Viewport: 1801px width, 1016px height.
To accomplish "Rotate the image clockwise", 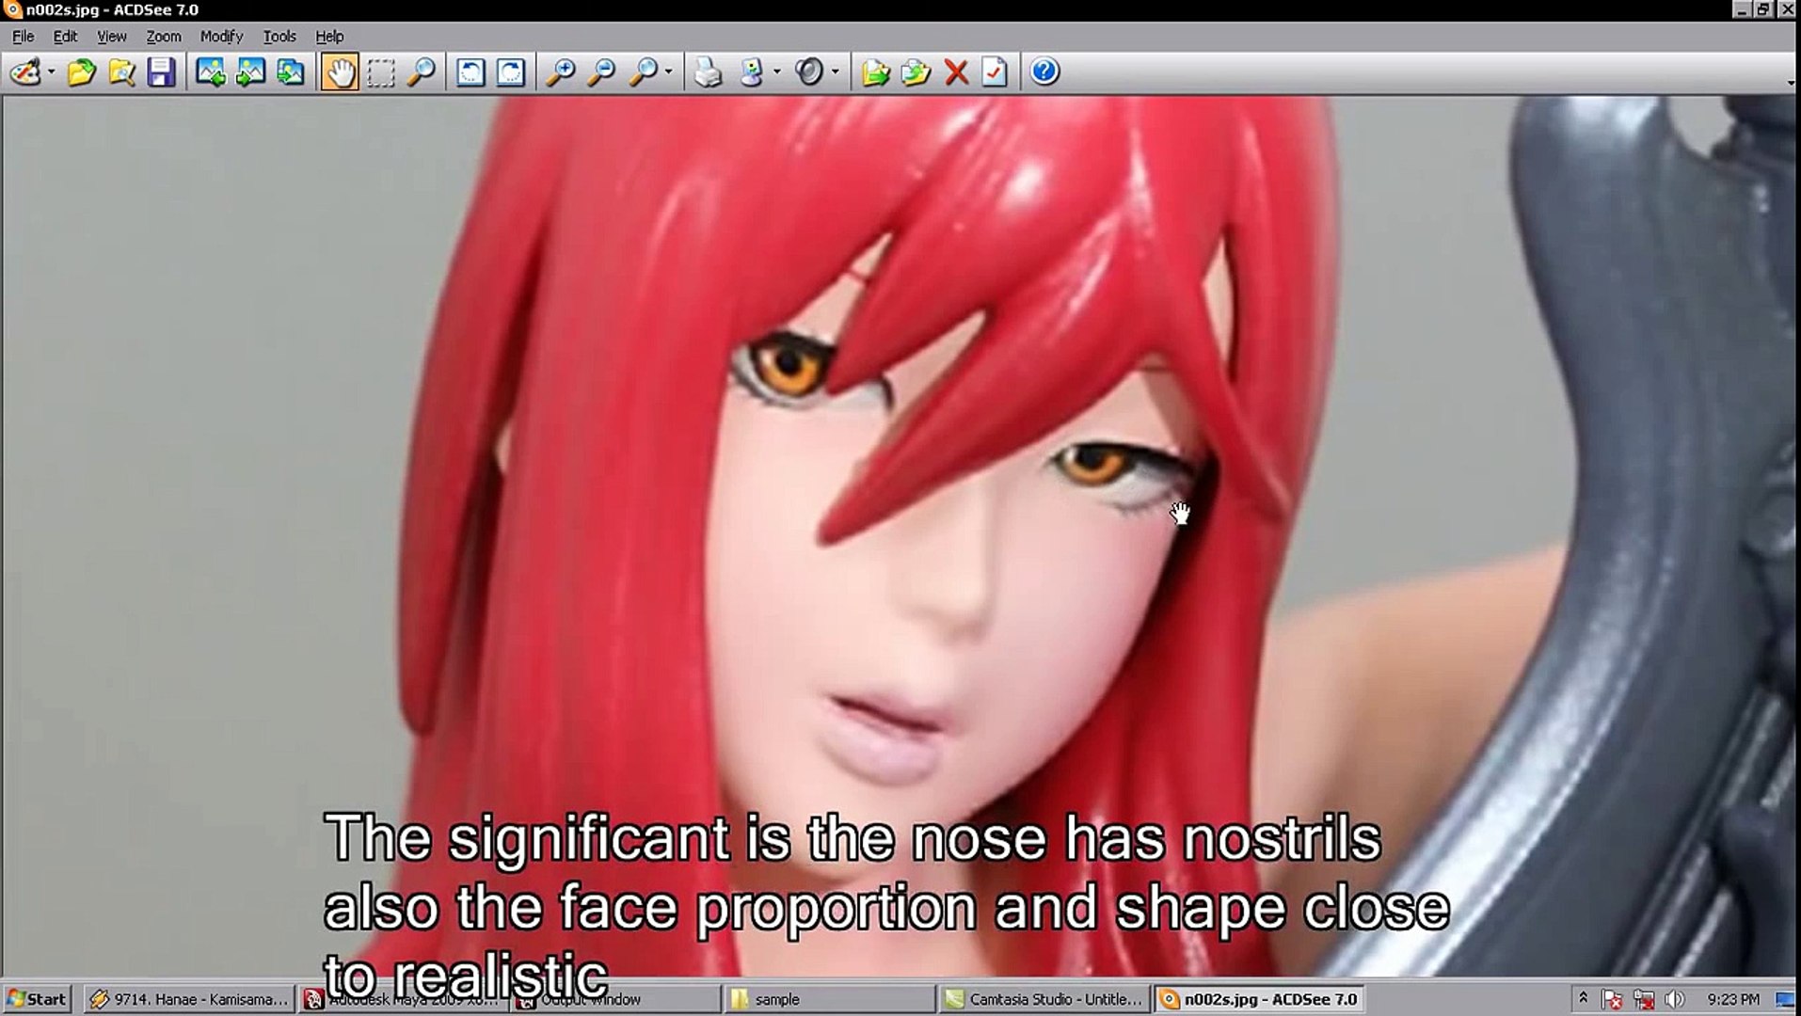I will (x=510, y=71).
